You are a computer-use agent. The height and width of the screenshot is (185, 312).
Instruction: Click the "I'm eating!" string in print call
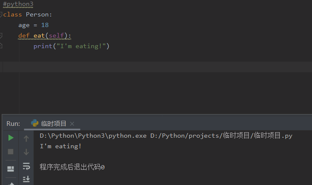tap(81, 46)
